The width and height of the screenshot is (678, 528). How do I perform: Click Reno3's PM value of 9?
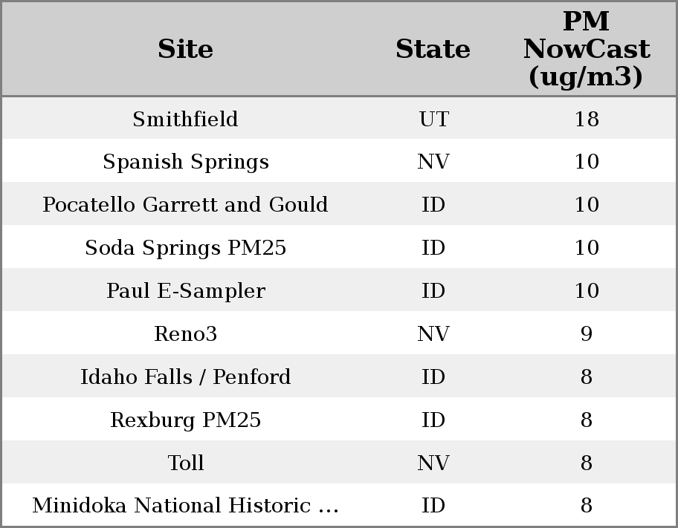586,334
